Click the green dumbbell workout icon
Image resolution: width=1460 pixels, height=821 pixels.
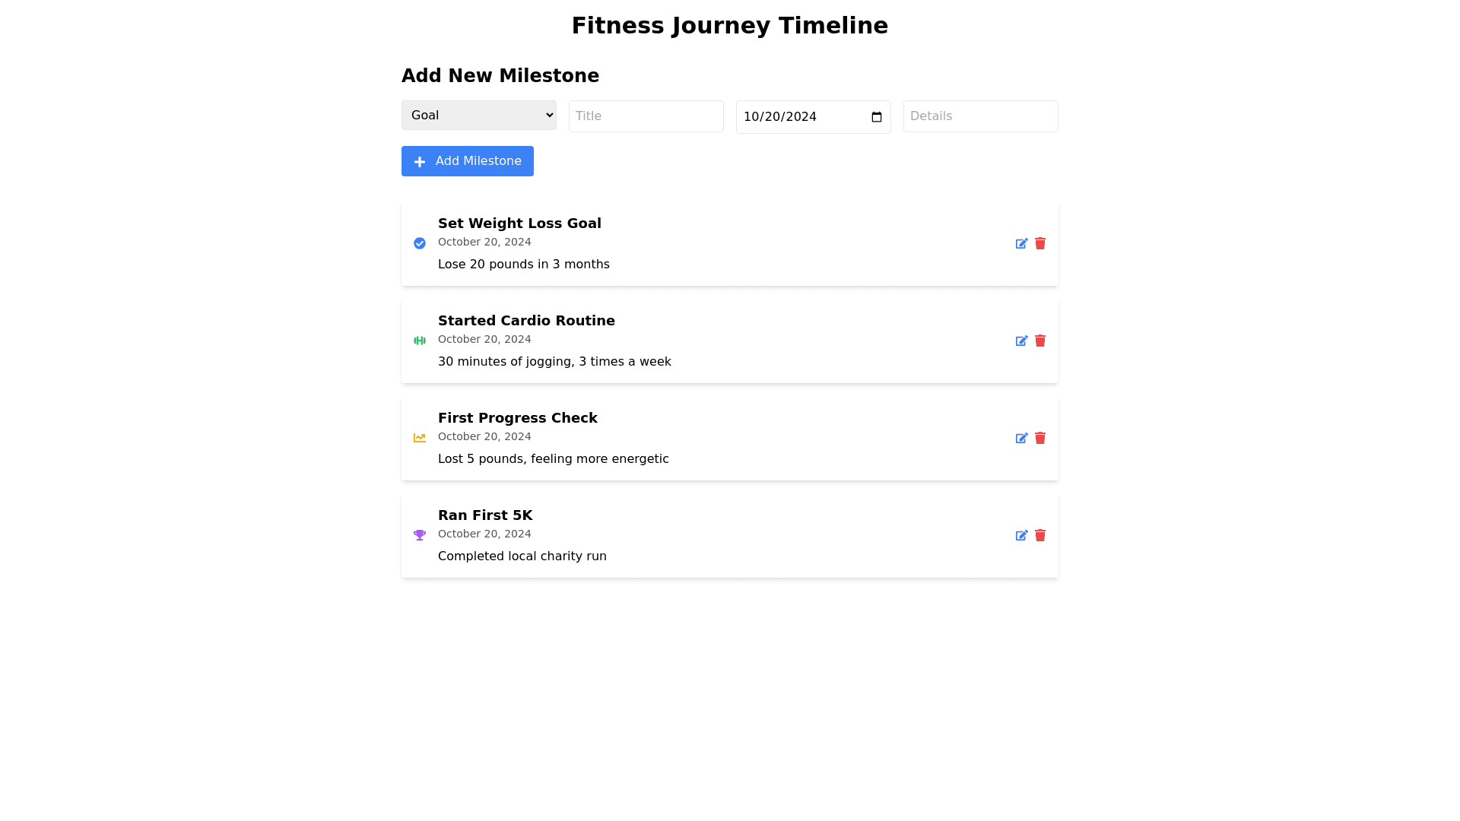point(420,341)
